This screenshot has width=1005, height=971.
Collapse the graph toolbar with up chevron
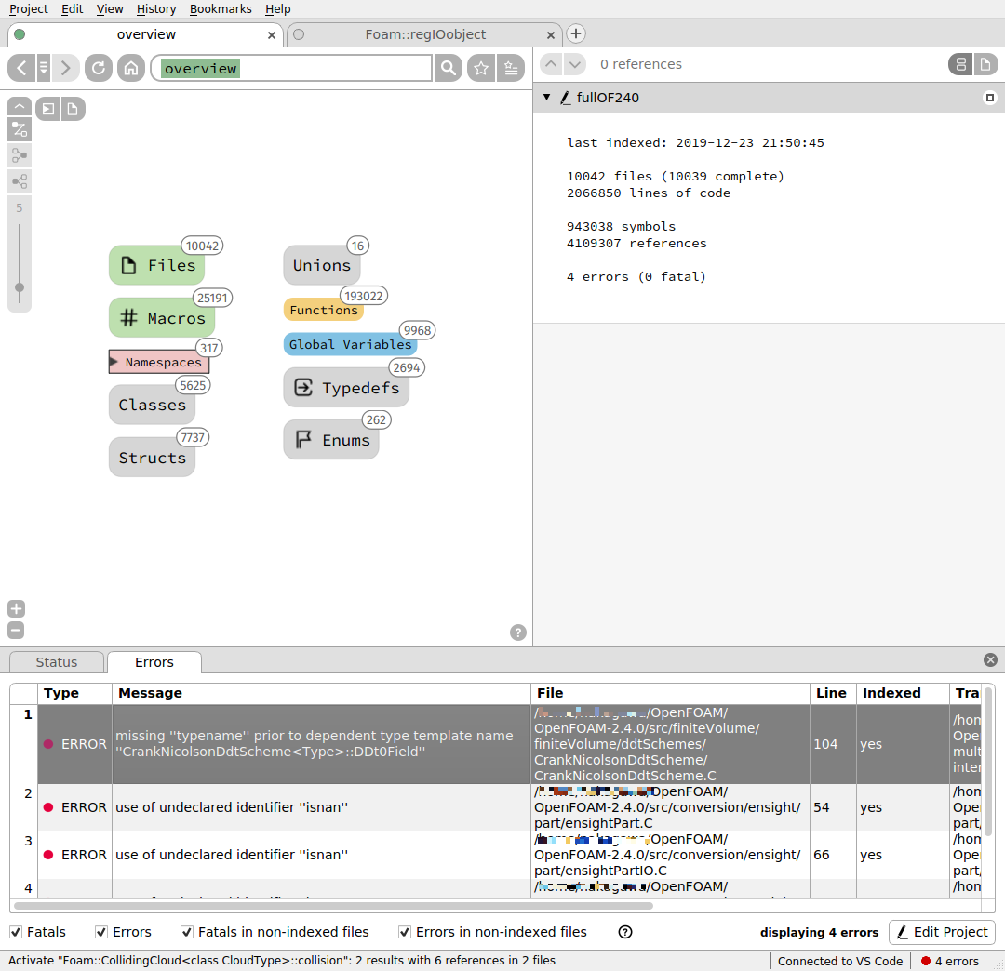coord(20,106)
